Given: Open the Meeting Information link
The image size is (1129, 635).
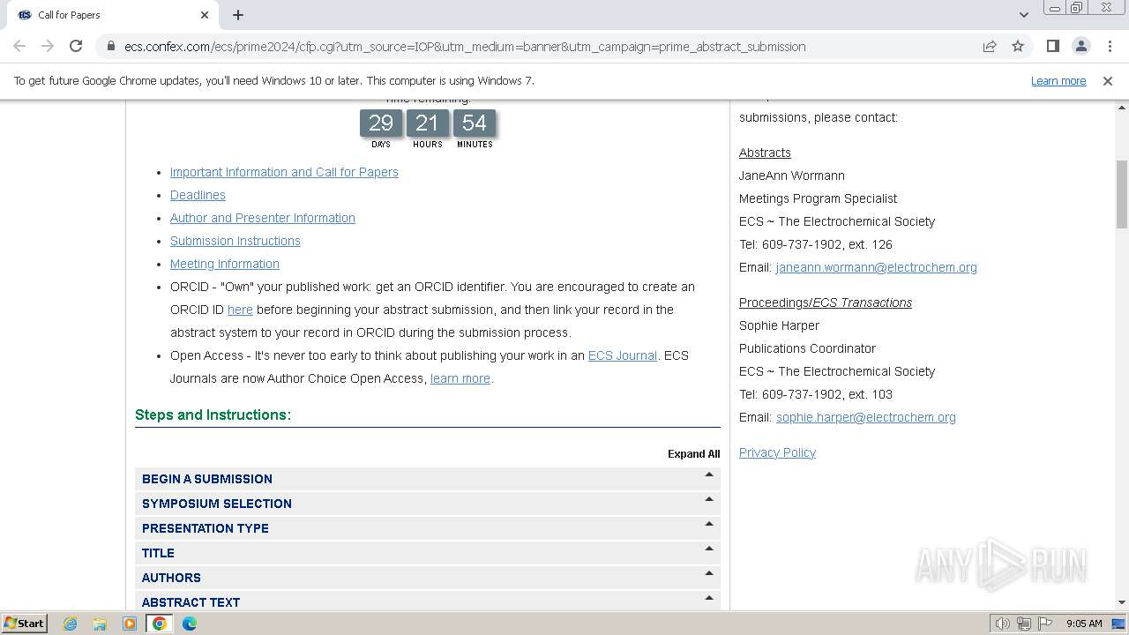Looking at the screenshot, I should click(x=225, y=264).
